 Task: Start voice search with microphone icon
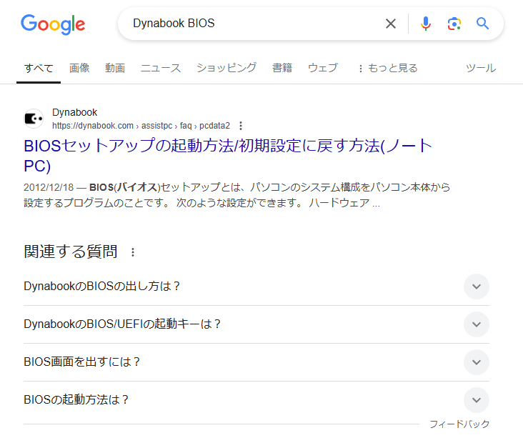click(x=426, y=24)
